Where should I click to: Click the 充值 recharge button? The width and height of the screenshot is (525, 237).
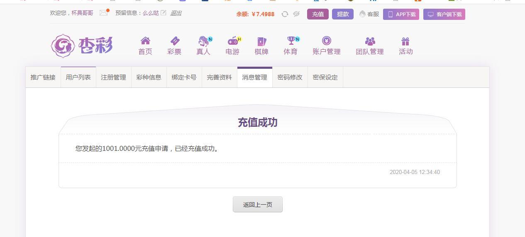(318, 14)
